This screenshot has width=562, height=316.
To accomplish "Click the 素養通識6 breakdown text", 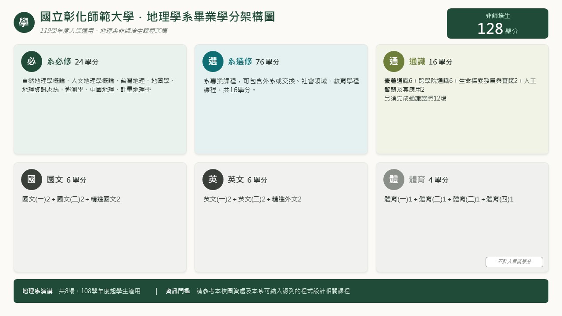I will pyautogui.click(x=460, y=85).
